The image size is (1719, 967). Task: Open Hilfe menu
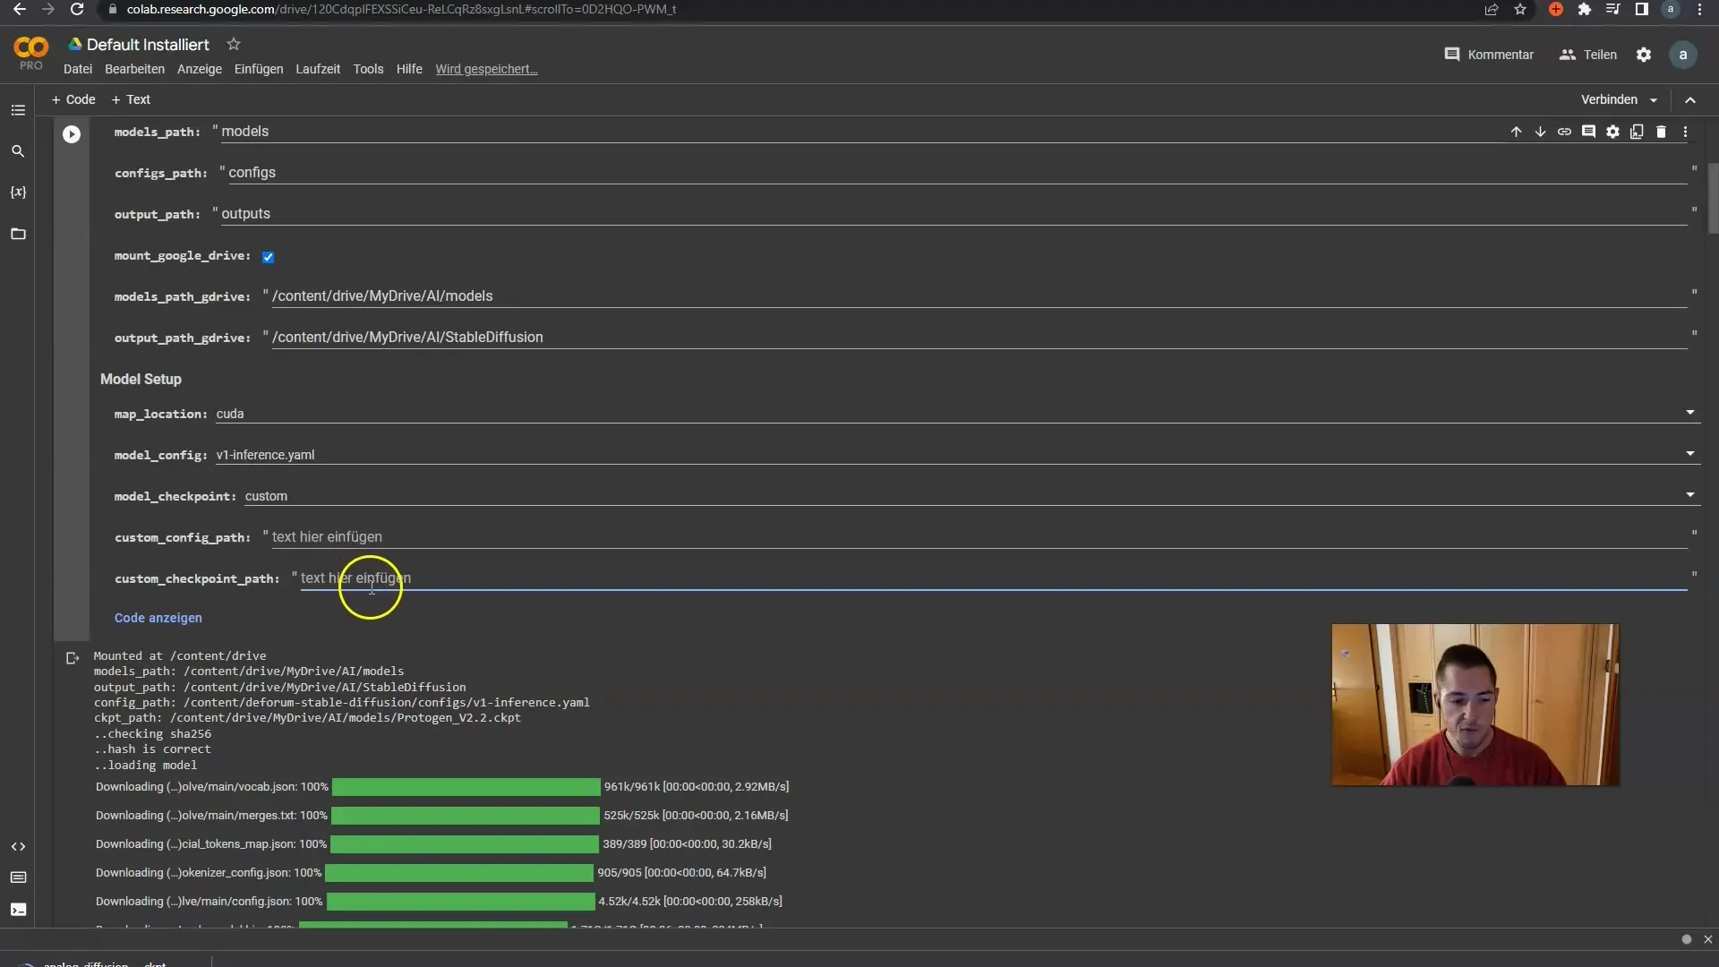click(x=409, y=69)
